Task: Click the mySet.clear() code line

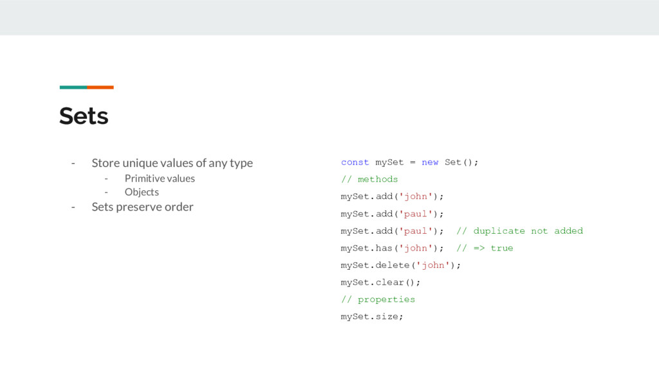Action: tap(380, 283)
